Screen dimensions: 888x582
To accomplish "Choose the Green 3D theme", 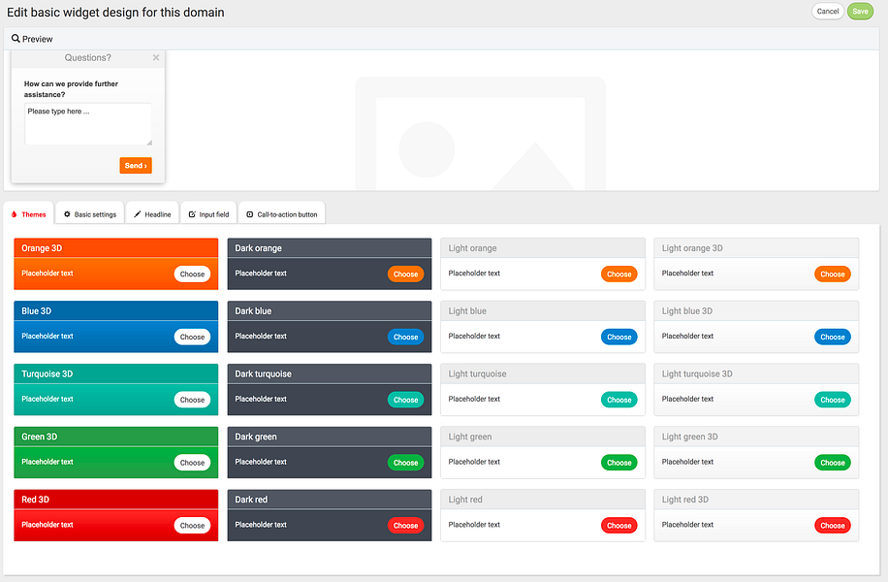I will coord(192,463).
